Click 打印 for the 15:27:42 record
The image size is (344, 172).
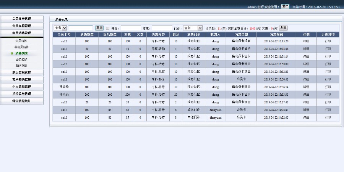(x=328, y=102)
